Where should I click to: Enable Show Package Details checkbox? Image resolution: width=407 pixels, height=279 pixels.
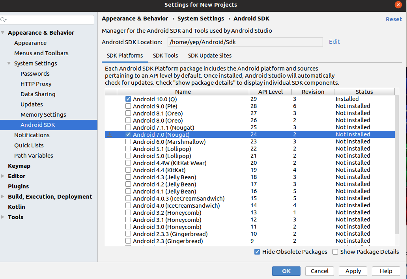click(335, 252)
